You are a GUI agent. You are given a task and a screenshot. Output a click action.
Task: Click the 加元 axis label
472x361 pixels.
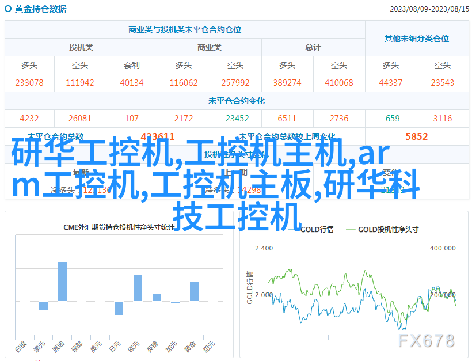[x=172, y=347]
